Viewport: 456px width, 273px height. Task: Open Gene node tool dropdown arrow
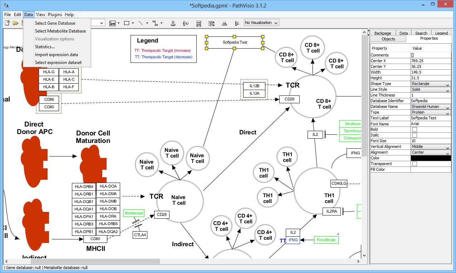[x=118, y=23]
